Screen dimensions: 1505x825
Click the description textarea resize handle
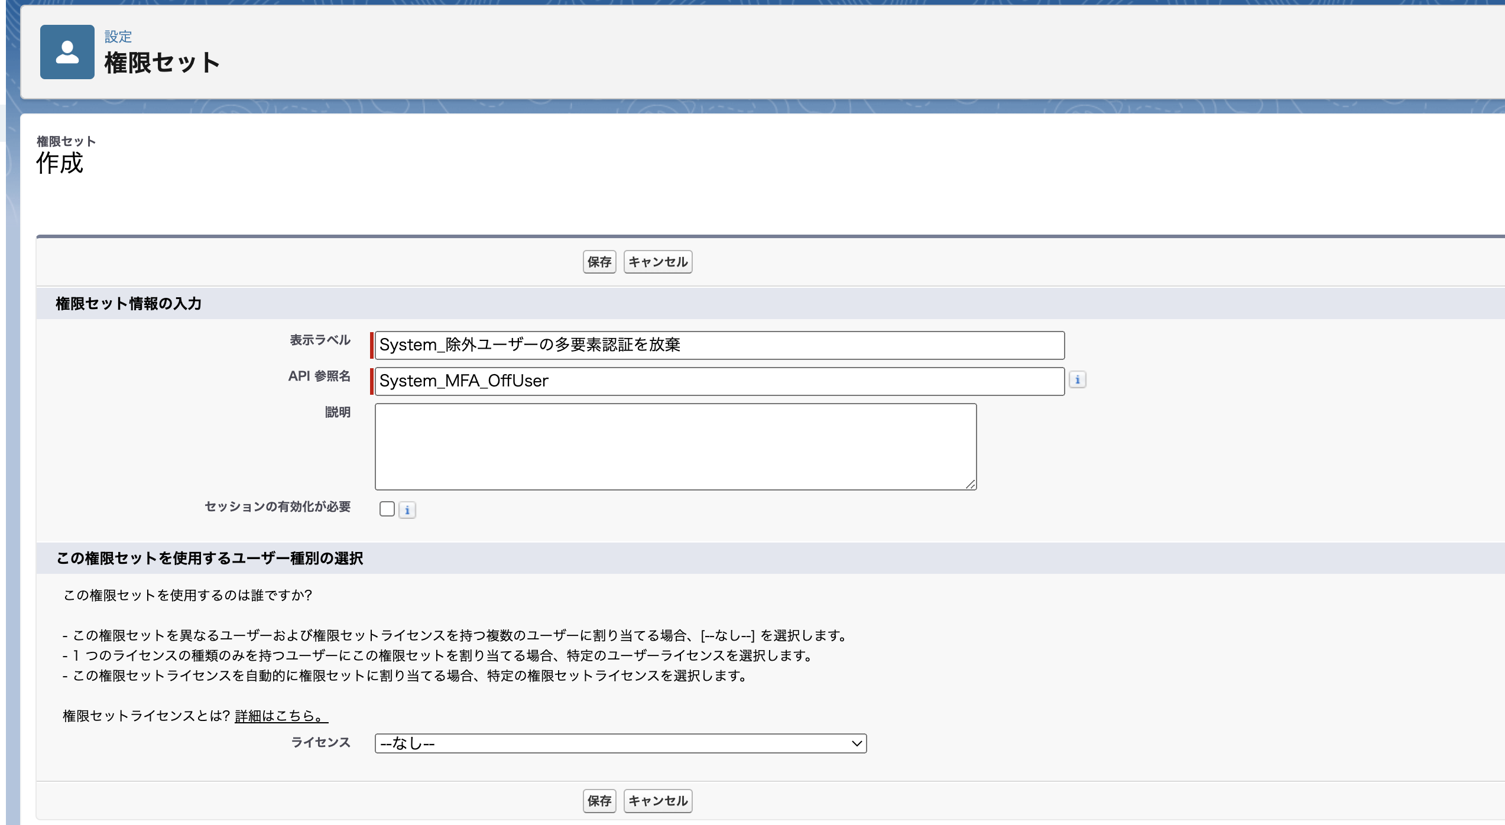pos(971,486)
